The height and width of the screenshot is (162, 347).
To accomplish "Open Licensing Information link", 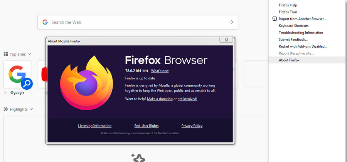I will point(95,126).
